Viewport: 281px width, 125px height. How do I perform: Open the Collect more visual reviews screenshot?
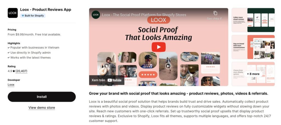tap(253, 20)
